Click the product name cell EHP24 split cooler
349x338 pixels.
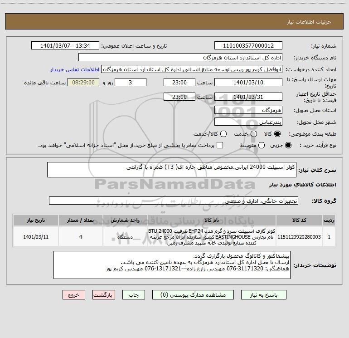coord(212,237)
